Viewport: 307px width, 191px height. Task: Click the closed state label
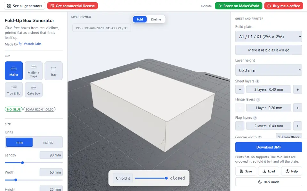(177, 178)
